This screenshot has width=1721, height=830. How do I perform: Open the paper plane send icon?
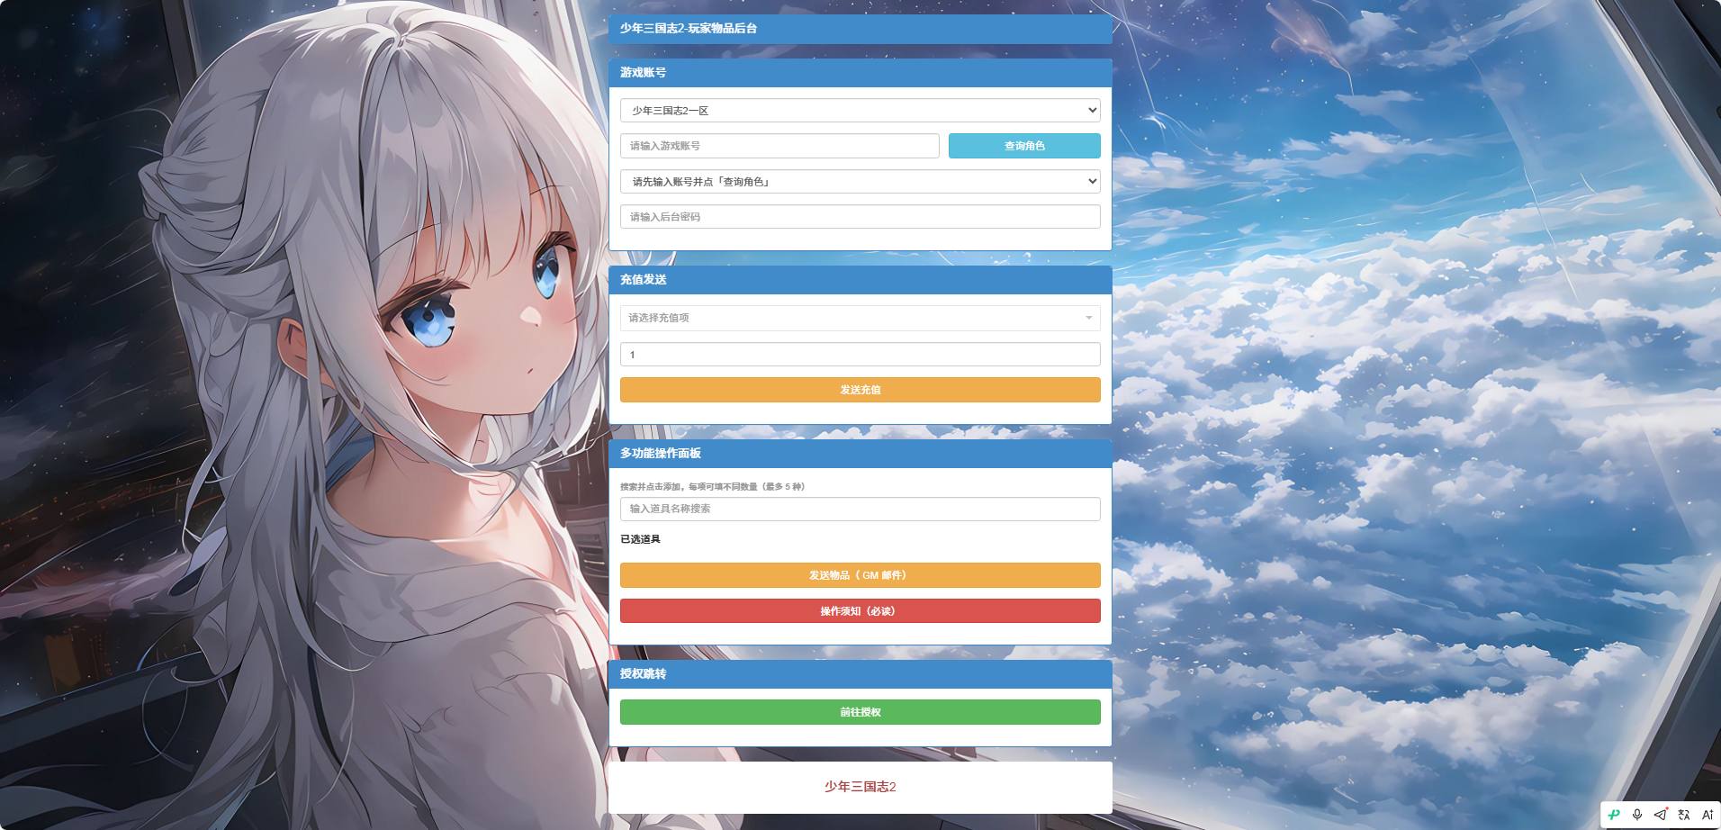click(1661, 815)
